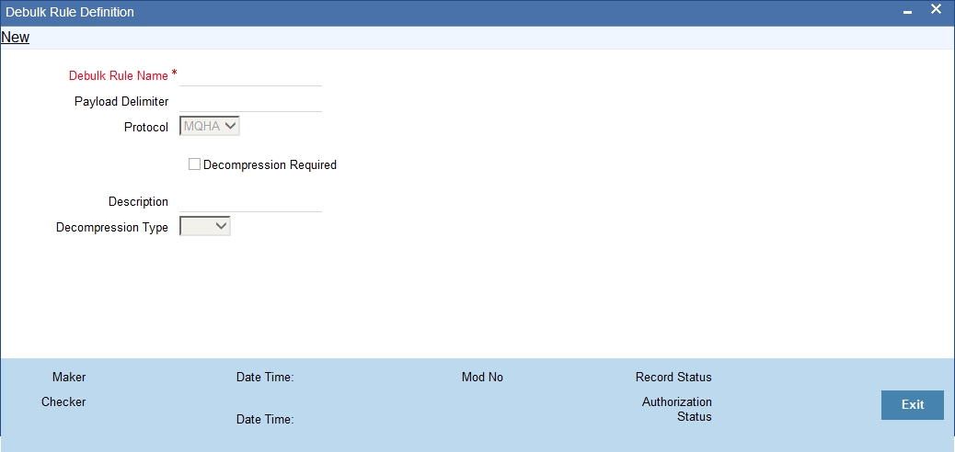Close the window using the X icon

pos(936,10)
